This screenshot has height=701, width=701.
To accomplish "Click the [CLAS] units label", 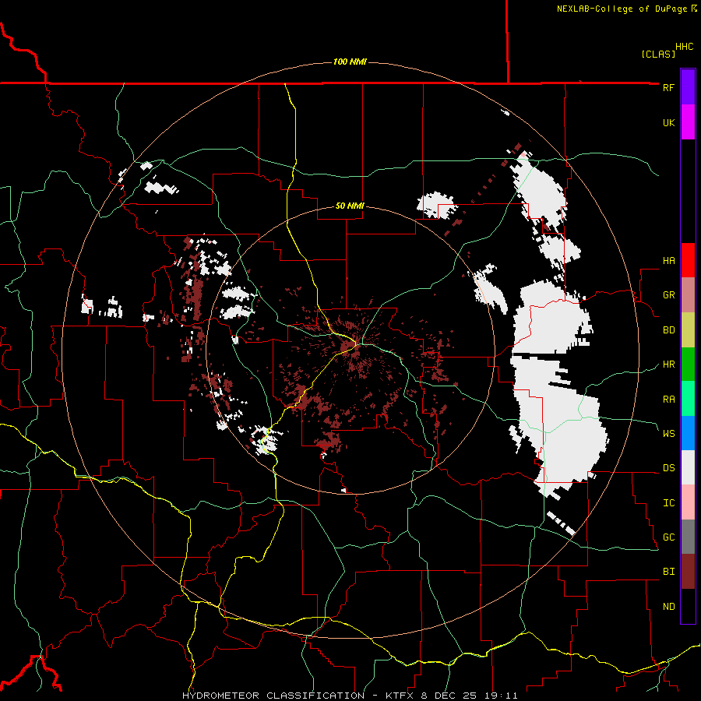I will (658, 54).
